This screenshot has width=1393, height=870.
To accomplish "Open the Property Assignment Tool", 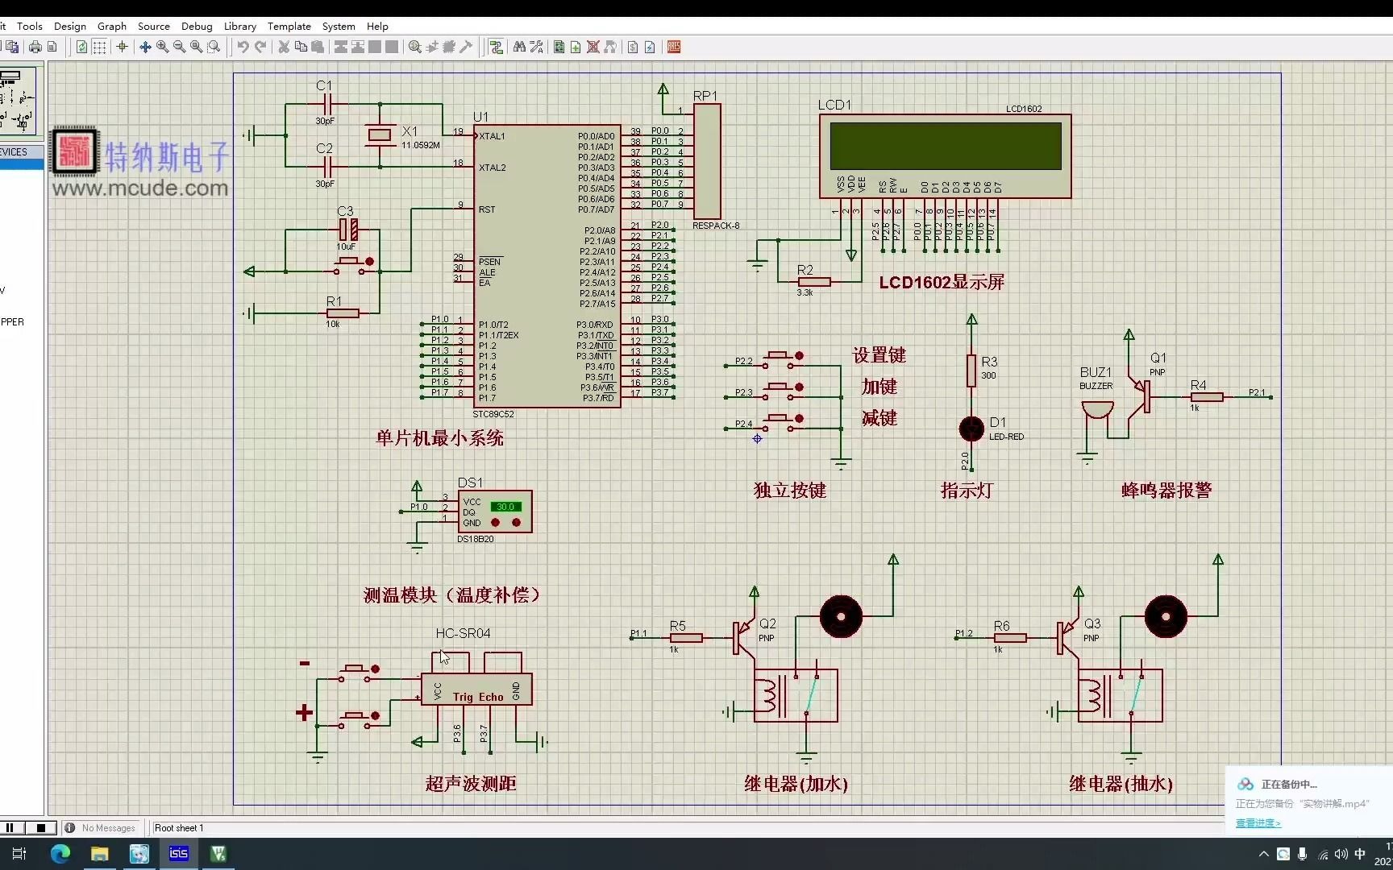I will tap(536, 47).
